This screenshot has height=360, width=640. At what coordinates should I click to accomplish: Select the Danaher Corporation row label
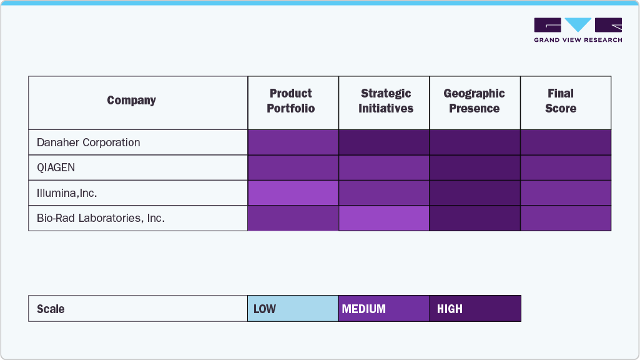coord(89,142)
